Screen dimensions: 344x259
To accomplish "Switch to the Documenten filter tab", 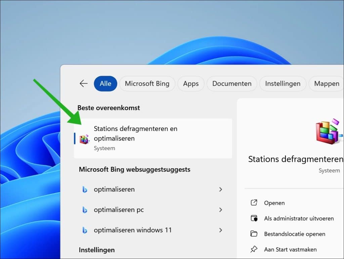I will point(232,83).
